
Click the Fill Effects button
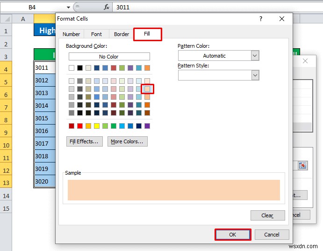click(x=85, y=141)
